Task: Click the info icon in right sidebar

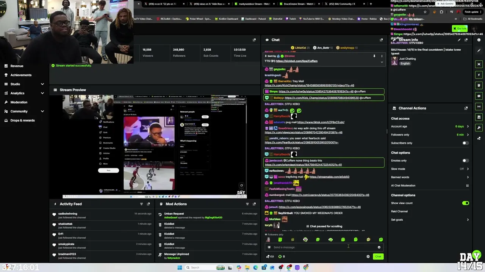Action: click(479, 40)
